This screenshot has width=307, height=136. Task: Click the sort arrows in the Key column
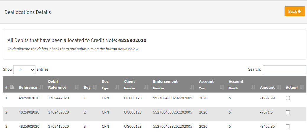pyautogui.click(x=95, y=87)
